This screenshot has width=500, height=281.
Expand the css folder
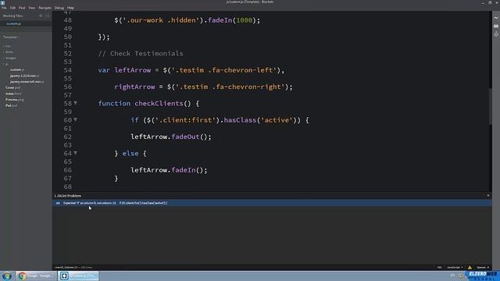pos(7,46)
